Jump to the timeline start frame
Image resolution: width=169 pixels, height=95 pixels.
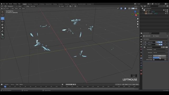66,84
